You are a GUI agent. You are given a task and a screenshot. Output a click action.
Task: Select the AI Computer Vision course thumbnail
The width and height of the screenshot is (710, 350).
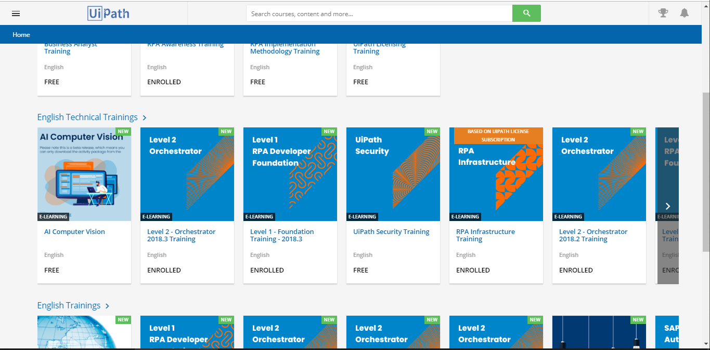click(x=84, y=174)
